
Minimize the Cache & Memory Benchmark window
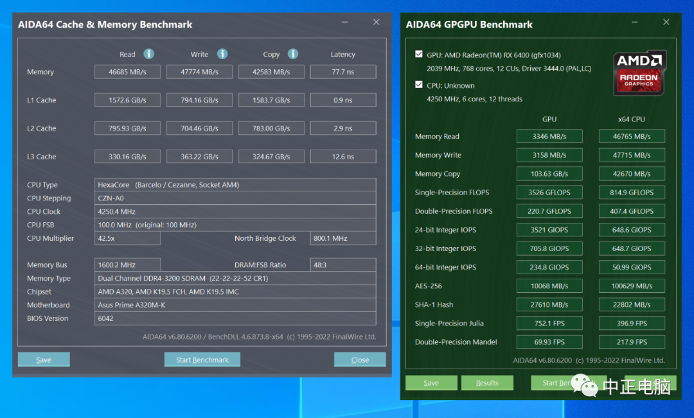pos(344,22)
